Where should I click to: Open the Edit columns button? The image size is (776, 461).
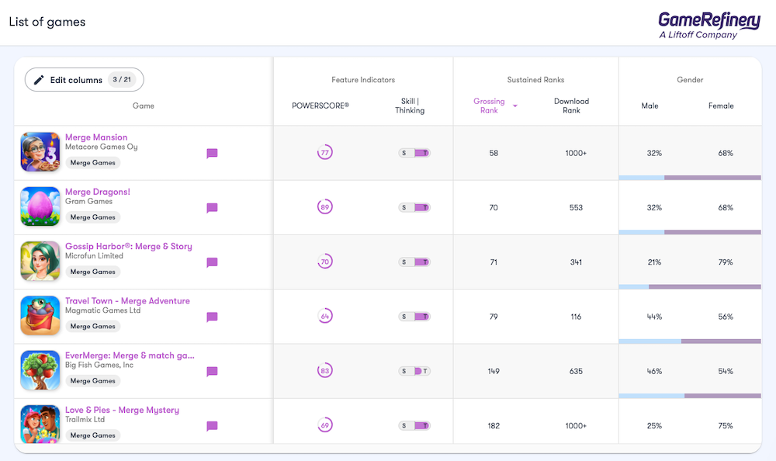coord(84,80)
